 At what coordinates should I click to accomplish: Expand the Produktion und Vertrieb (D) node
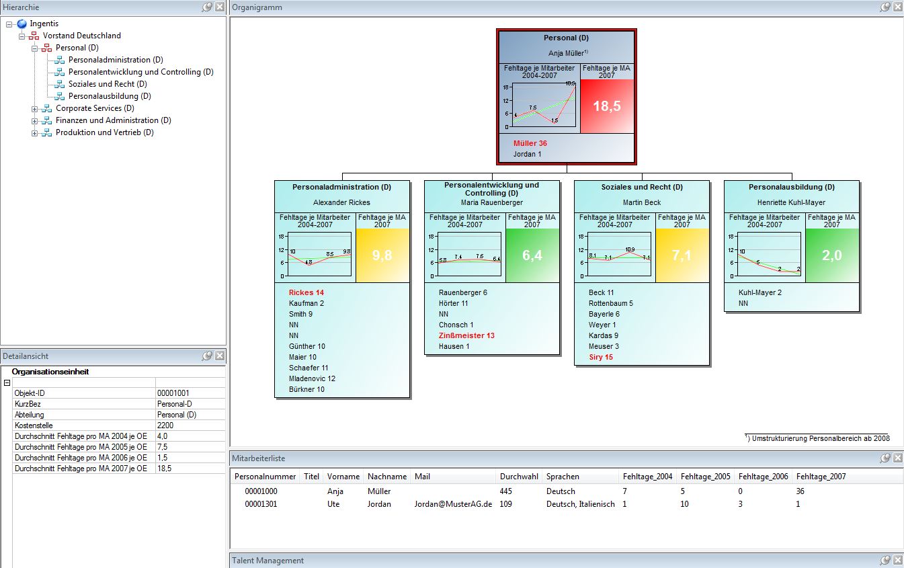tap(34, 132)
